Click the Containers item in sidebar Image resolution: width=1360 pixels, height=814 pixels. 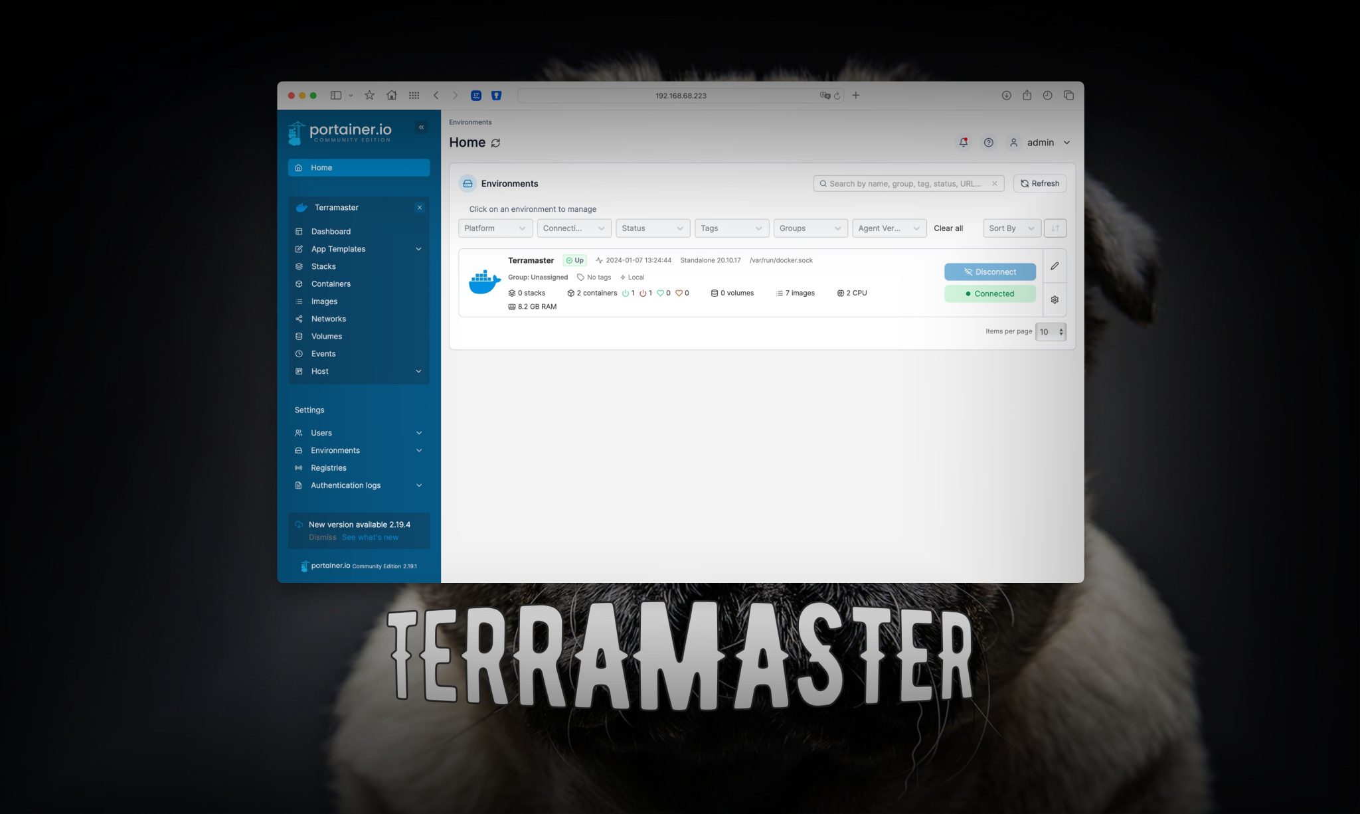tap(329, 284)
